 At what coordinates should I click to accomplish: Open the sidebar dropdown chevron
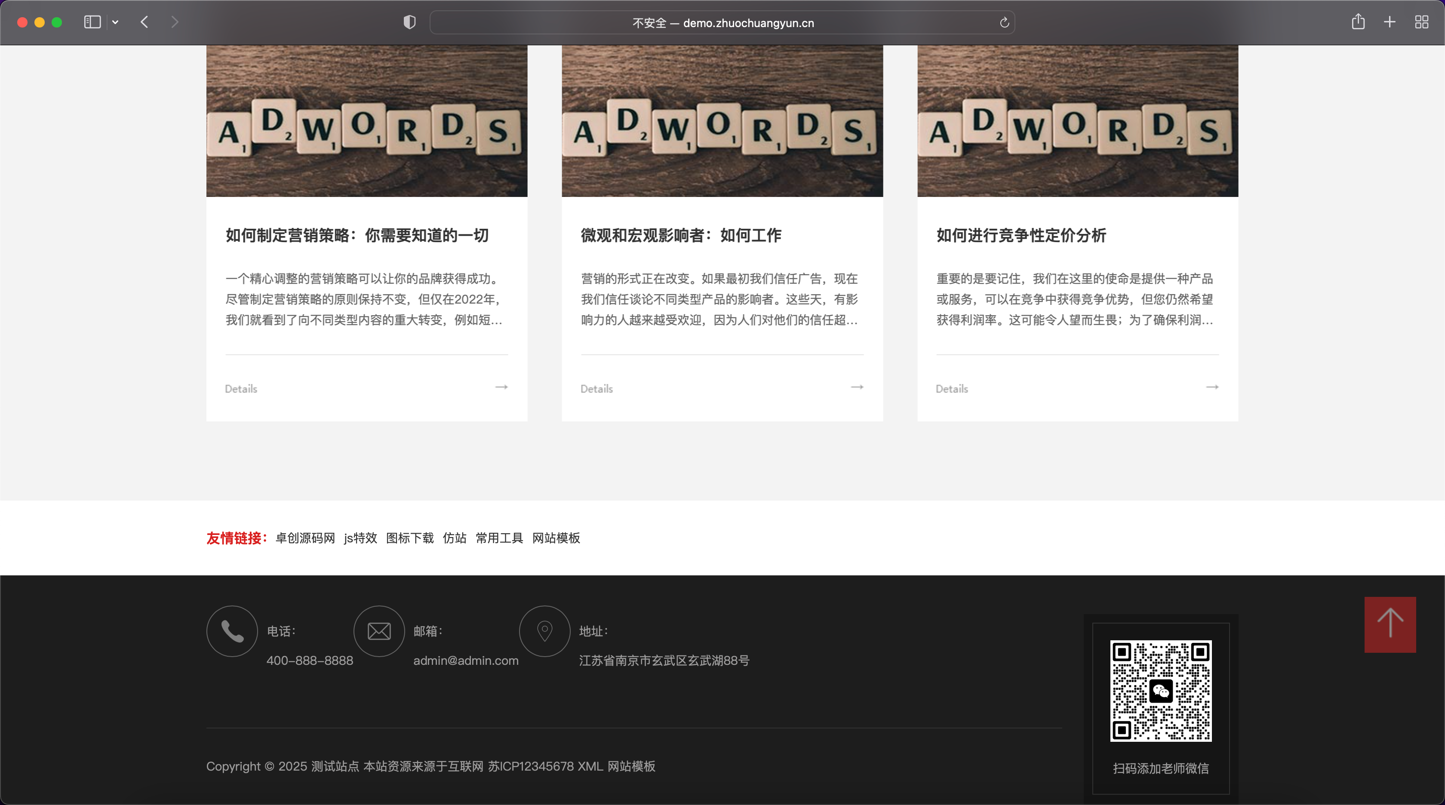click(115, 22)
